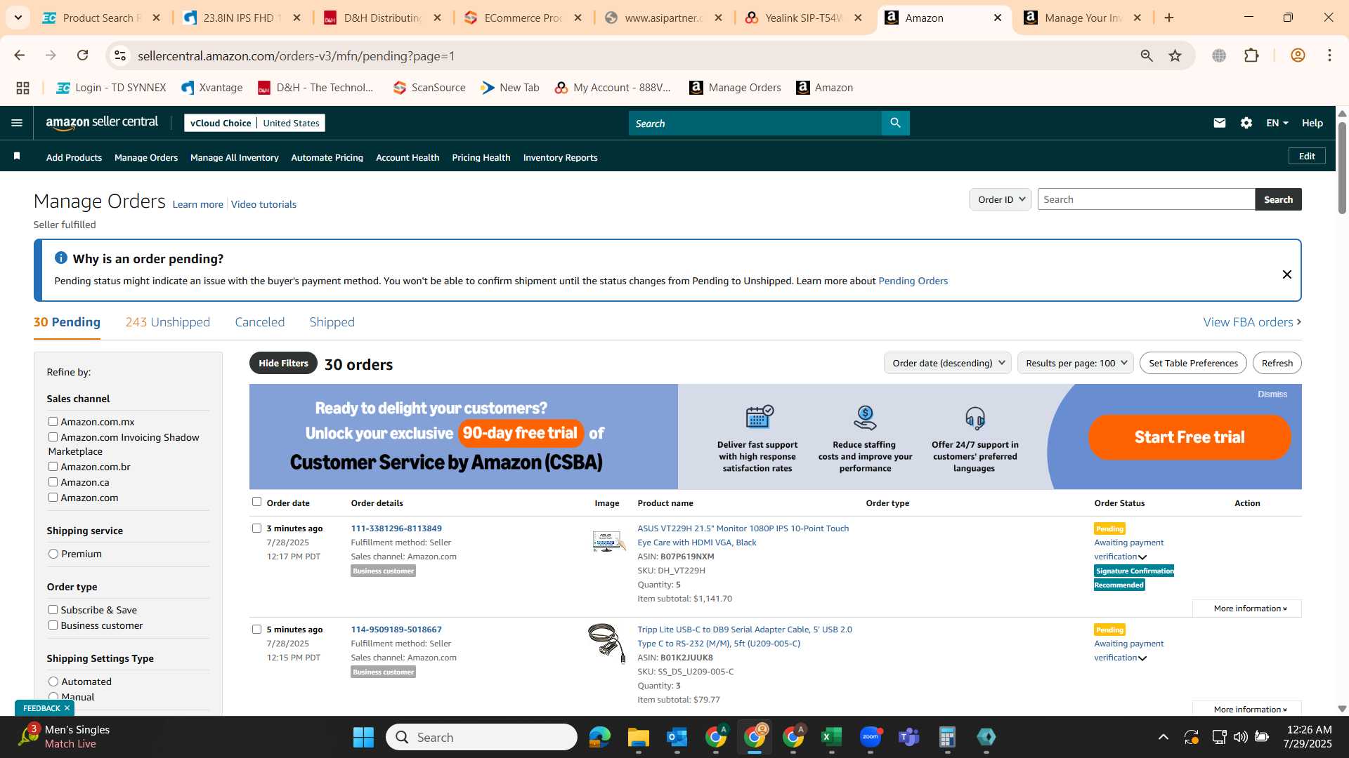
Task: Check the Amazon.ca sales channel filter
Action: (53, 482)
